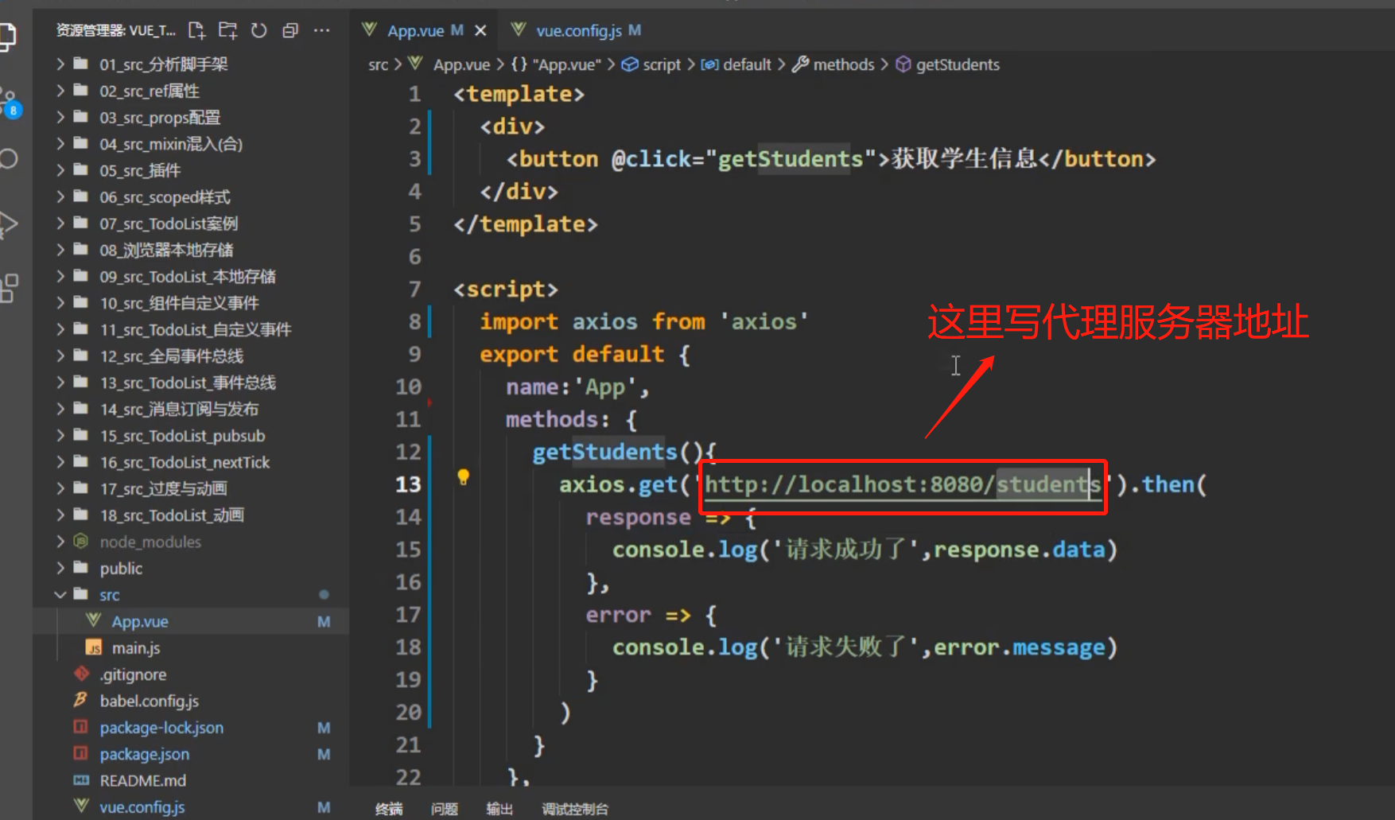
Task: Open Source Control view with badge 8
Action: point(10,102)
